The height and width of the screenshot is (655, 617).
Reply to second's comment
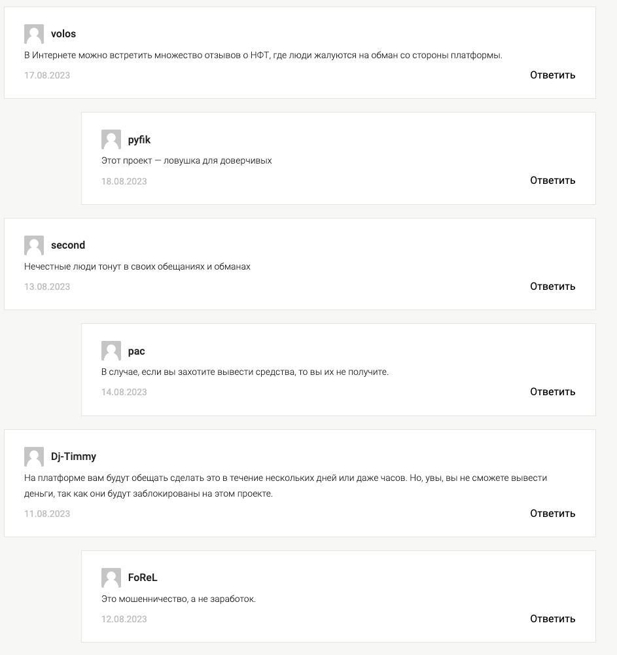pyautogui.click(x=552, y=287)
